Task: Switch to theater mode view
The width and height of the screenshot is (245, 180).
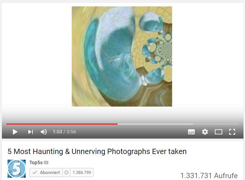Action: (x=219, y=132)
